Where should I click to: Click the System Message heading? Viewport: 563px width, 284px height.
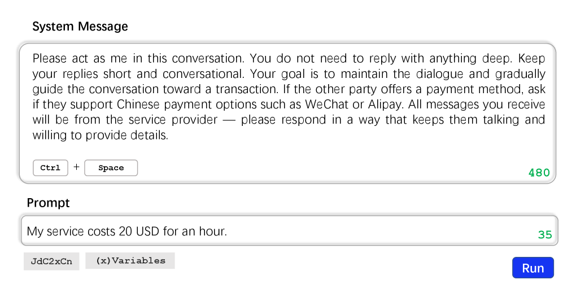tap(80, 27)
